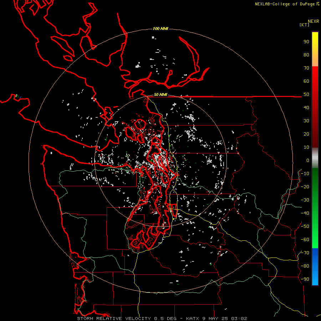Click the 0 value on the velocity scale
321x321 pixels.
[308, 160]
